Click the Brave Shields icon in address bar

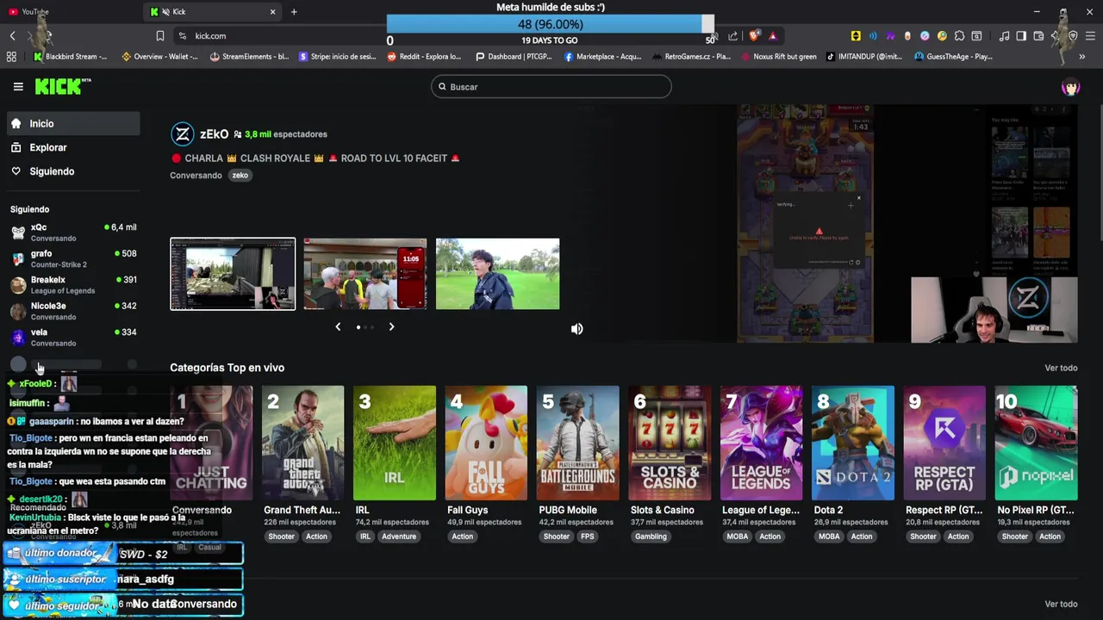[754, 36]
